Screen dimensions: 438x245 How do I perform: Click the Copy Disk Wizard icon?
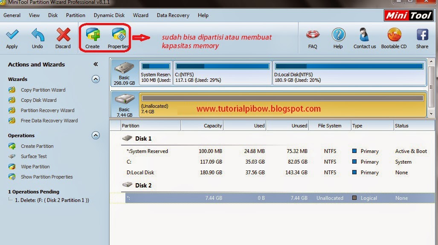[x=12, y=100]
